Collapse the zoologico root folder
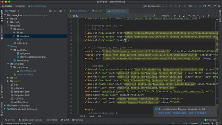The image size is (222, 125). tap(5, 15)
